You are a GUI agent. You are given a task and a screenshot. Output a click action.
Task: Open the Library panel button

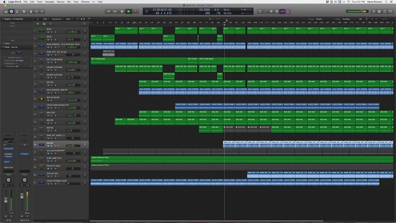tap(6, 12)
